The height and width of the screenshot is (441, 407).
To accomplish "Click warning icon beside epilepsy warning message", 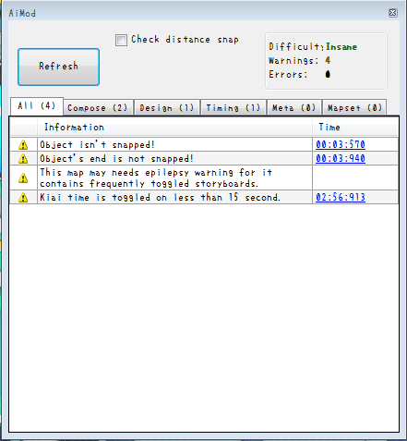I will [x=23, y=178].
